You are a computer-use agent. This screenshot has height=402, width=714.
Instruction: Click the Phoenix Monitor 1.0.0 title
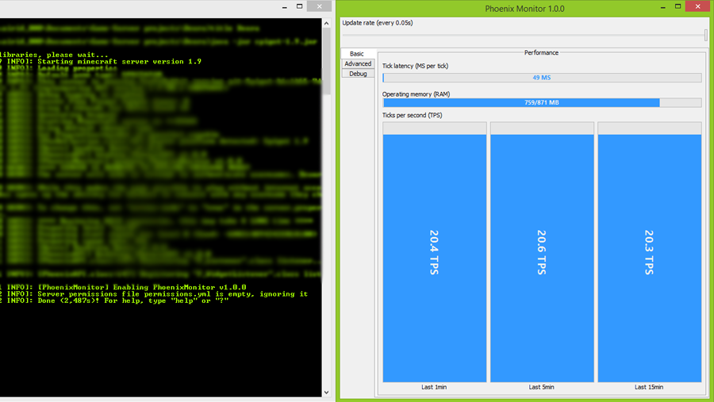(524, 9)
